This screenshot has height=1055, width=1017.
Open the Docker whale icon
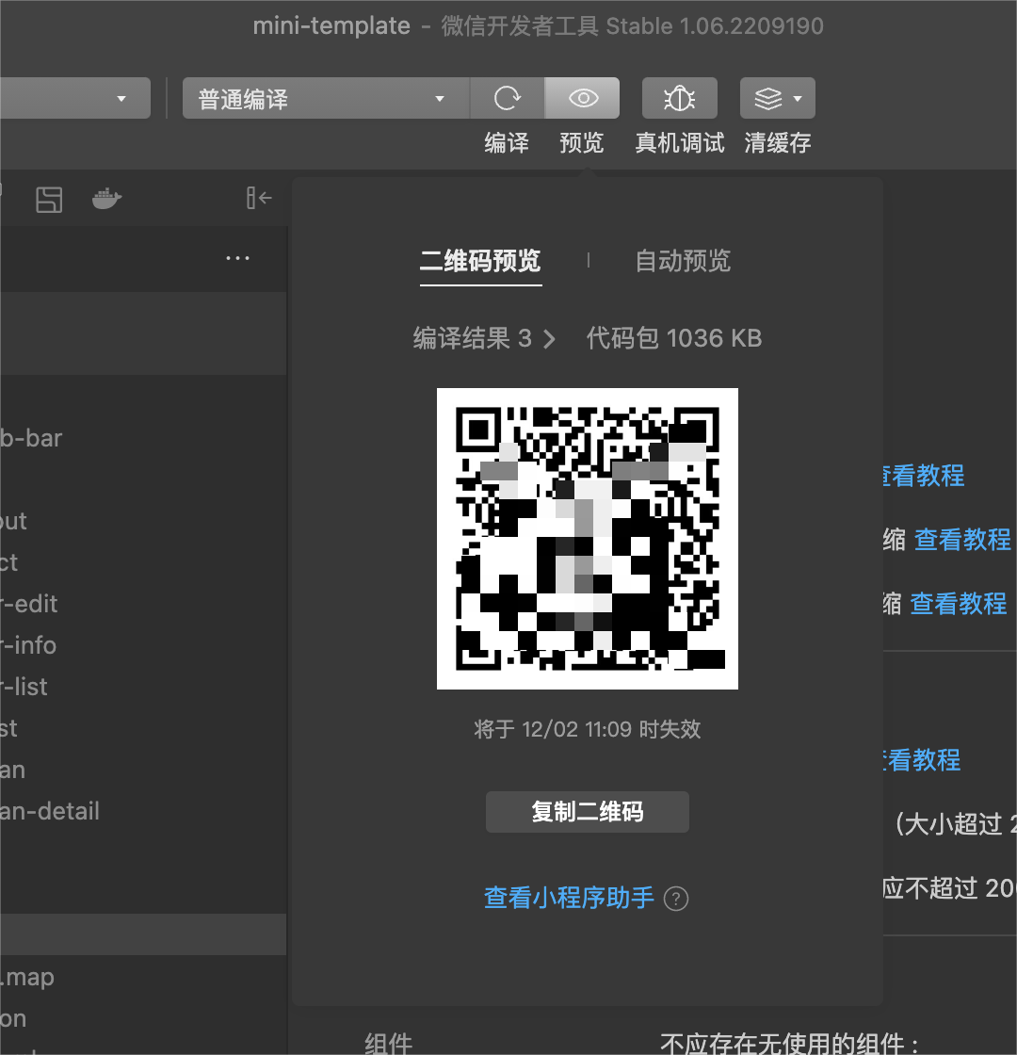tap(106, 199)
